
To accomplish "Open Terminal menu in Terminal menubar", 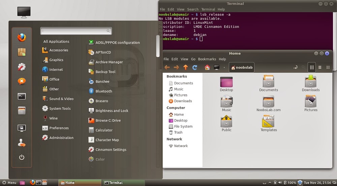I will tap(208, 9).
